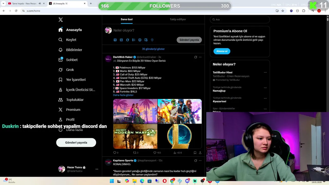The image size is (329, 185).
Task: Reply to DarkWeb Haber post
Action: (x=116, y=153)
